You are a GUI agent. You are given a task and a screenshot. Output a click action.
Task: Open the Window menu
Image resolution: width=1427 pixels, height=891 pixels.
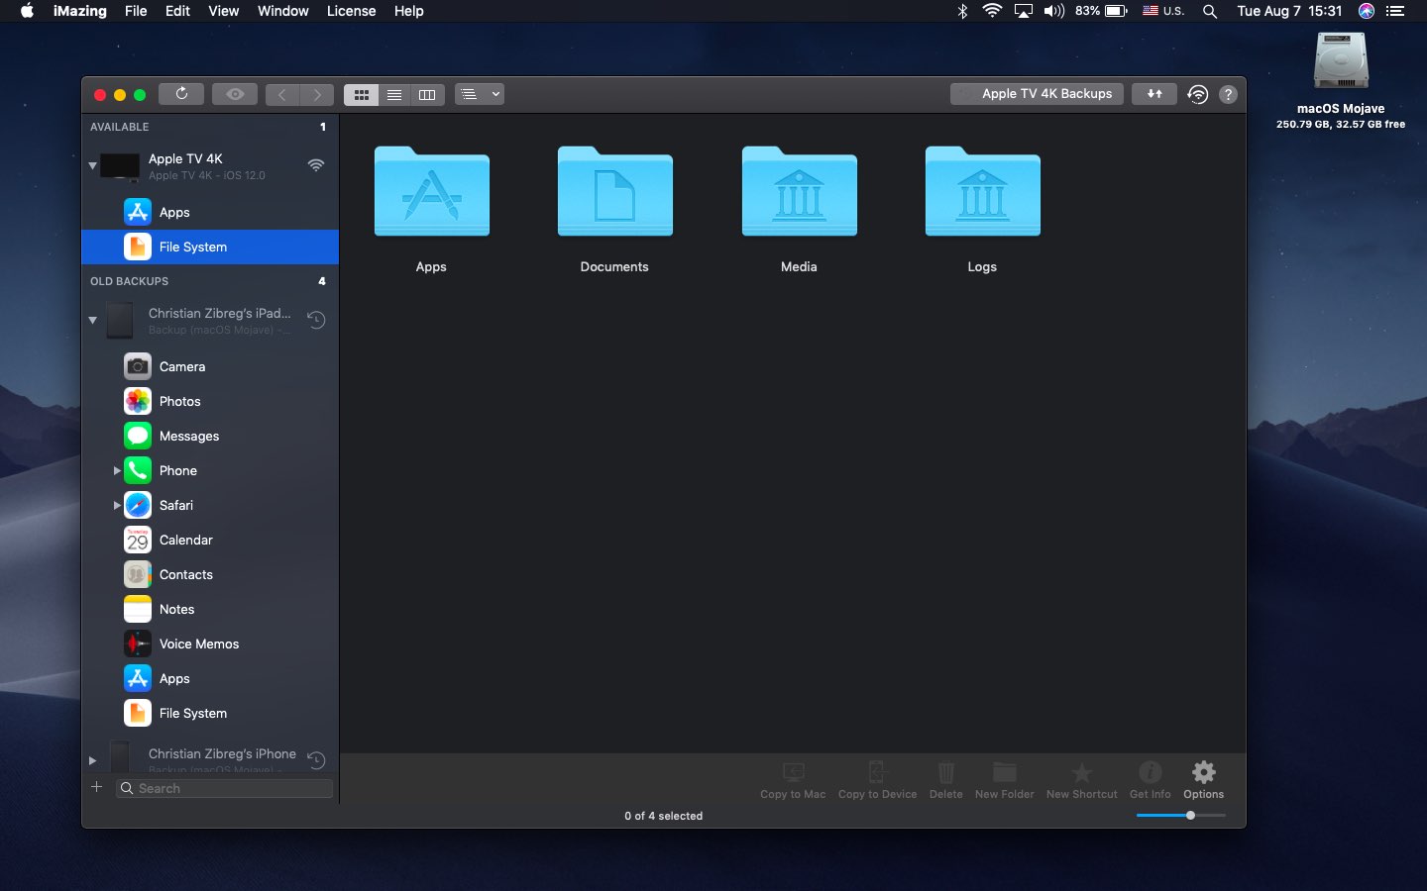tap(283, 11)
